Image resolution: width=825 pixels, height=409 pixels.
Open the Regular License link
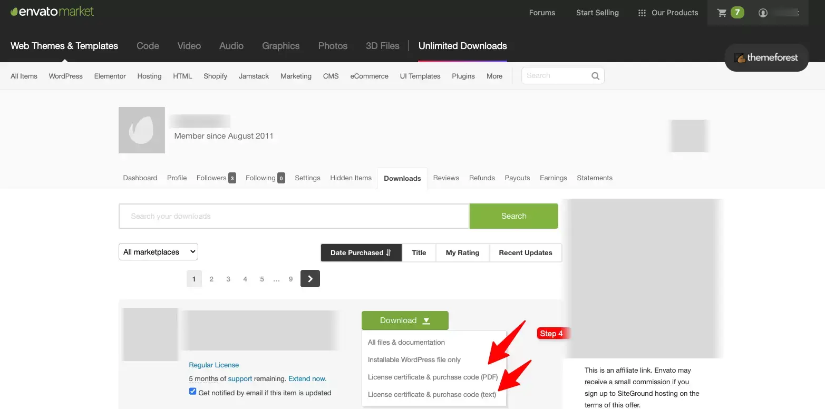click(214, 365)
